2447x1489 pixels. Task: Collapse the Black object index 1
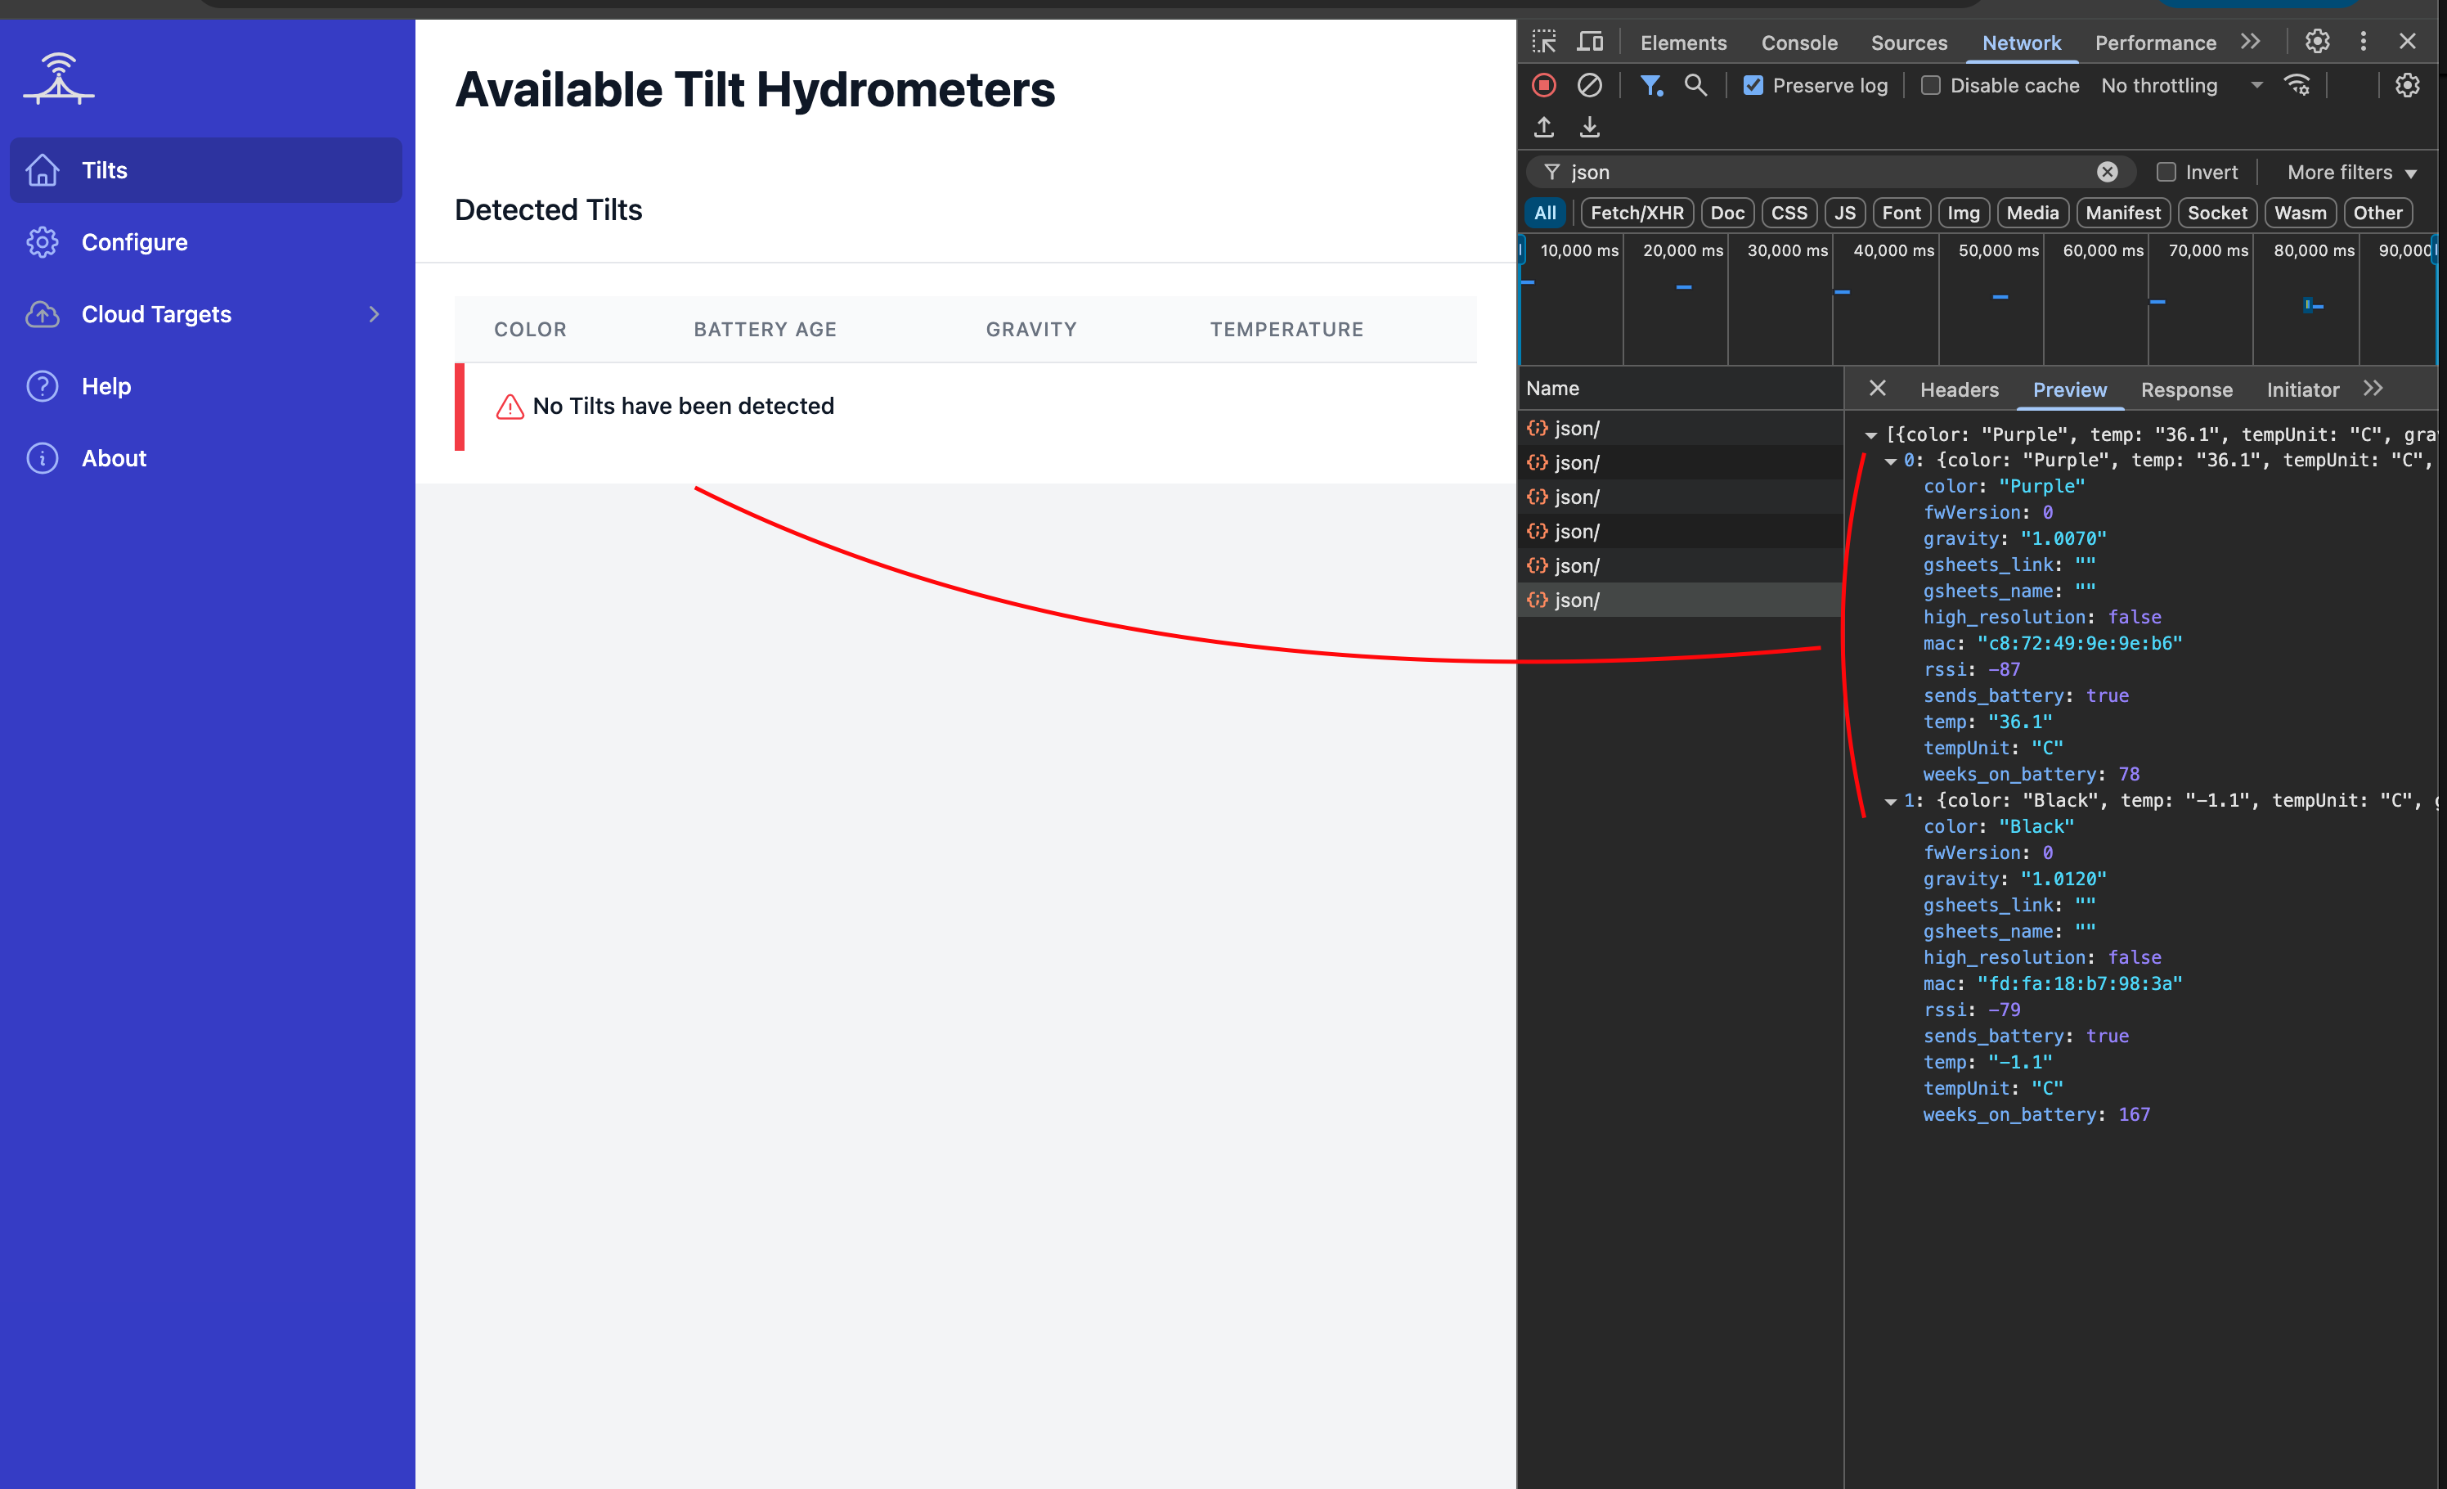(x=1891, y=802)
